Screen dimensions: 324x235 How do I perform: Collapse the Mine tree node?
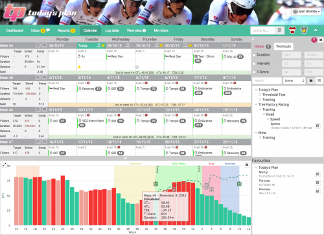[256, 133]
